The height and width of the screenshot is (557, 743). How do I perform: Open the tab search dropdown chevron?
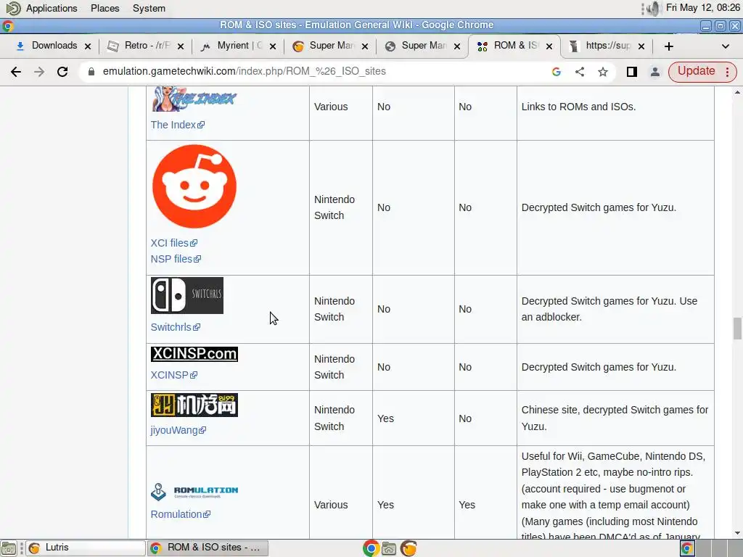point(725,46)
